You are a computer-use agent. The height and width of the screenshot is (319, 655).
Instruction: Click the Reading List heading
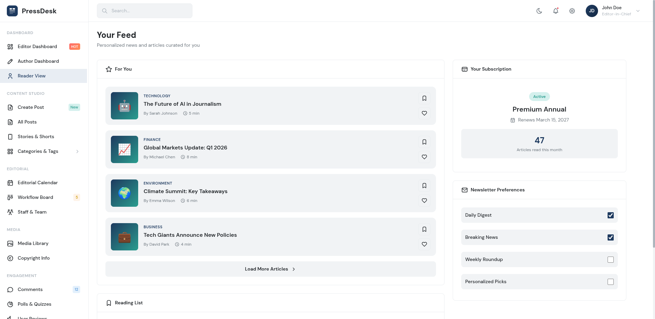[129, 303]
